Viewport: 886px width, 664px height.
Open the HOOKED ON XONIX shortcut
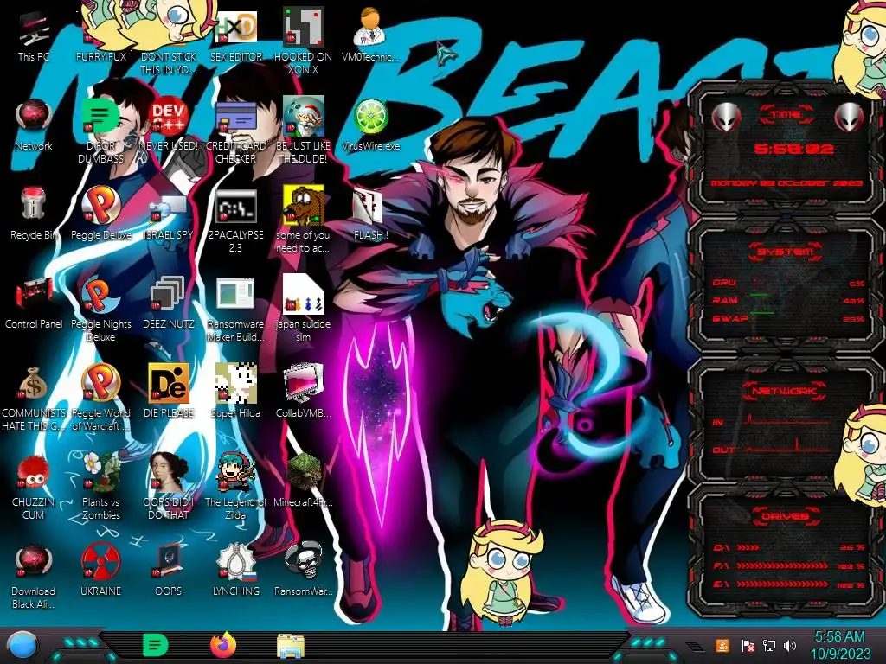click(303, 42)
